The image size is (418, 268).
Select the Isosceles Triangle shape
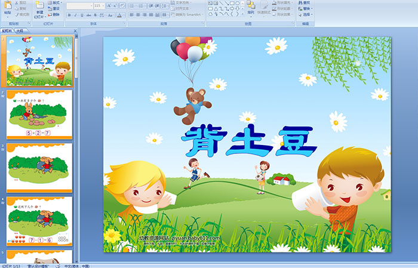(x=216, y=9)
